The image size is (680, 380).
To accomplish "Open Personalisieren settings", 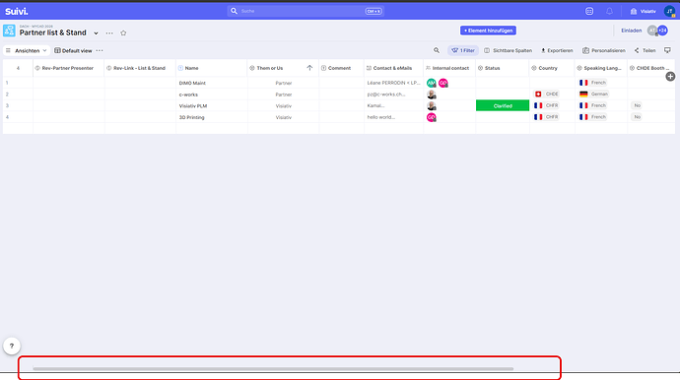I will point(604,50).
